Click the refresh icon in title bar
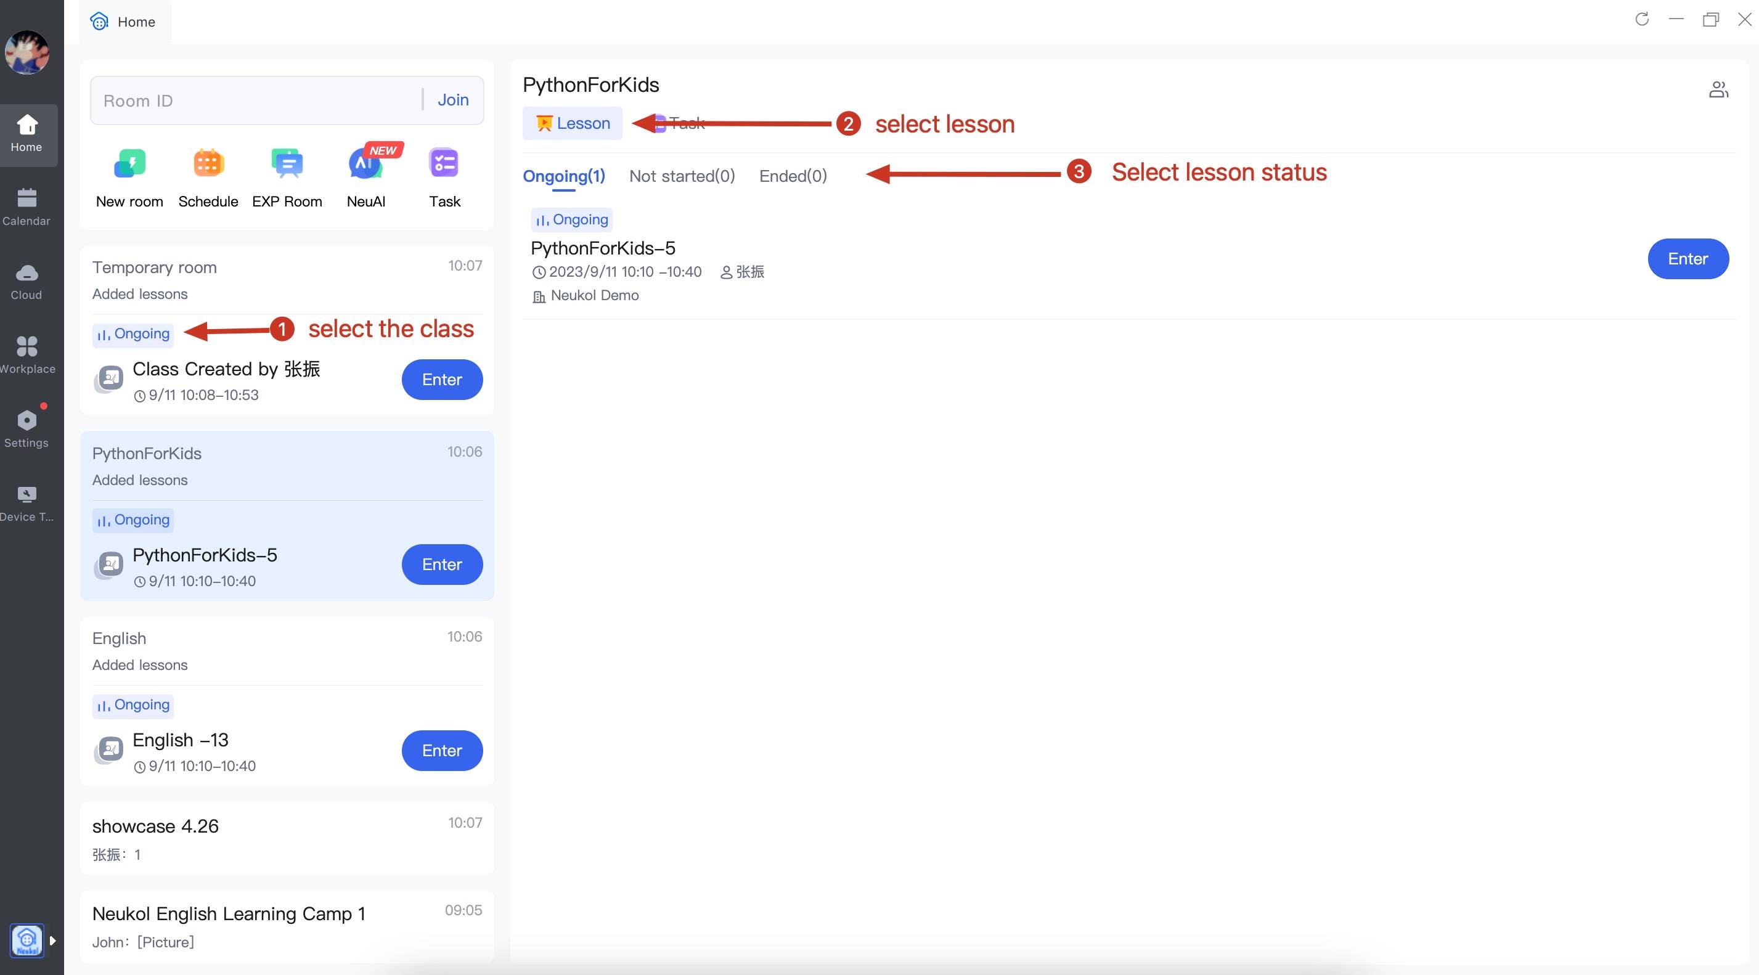1759x975 pixels. 1641,19
